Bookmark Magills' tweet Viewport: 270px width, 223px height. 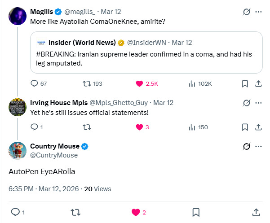click(x=245, y=83)
